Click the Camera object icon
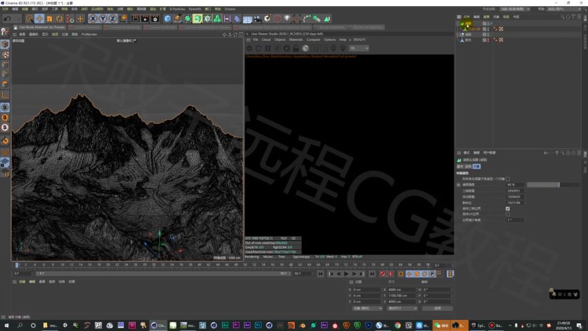Viewport: 588px width, 331px height. tap(257, 19)
